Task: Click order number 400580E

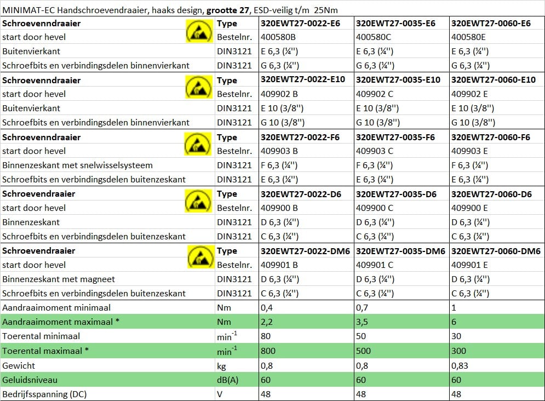Action: point(468,37)
